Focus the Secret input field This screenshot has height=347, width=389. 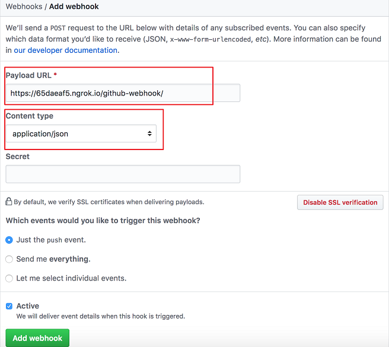click(123, 174)
